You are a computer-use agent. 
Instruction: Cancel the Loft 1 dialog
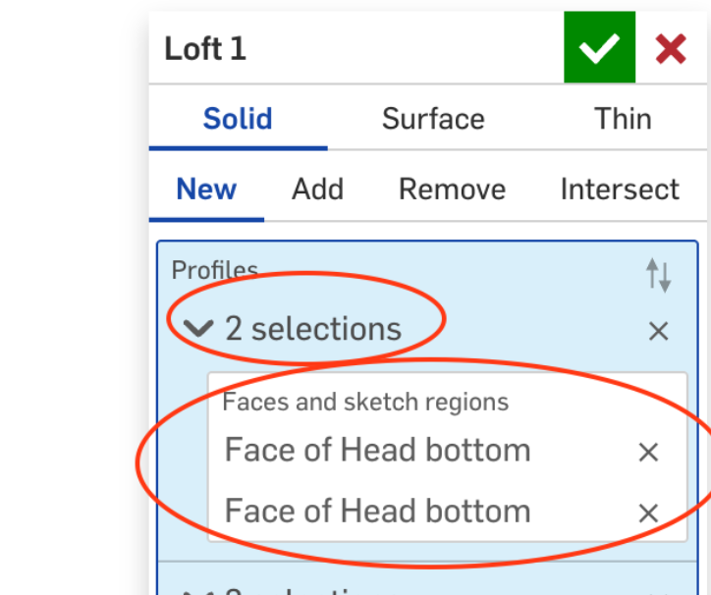pos(671,48)
